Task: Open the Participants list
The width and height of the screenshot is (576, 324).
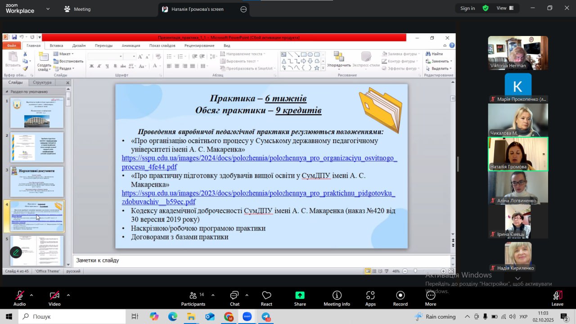Action: click(x=193, y=298)
